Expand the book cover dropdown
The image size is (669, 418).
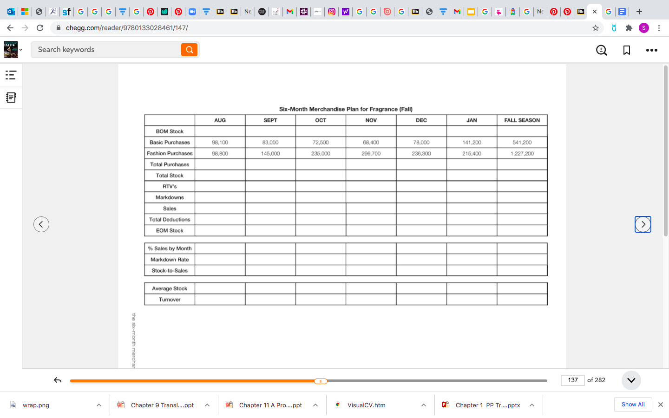(x=20, y=50)
